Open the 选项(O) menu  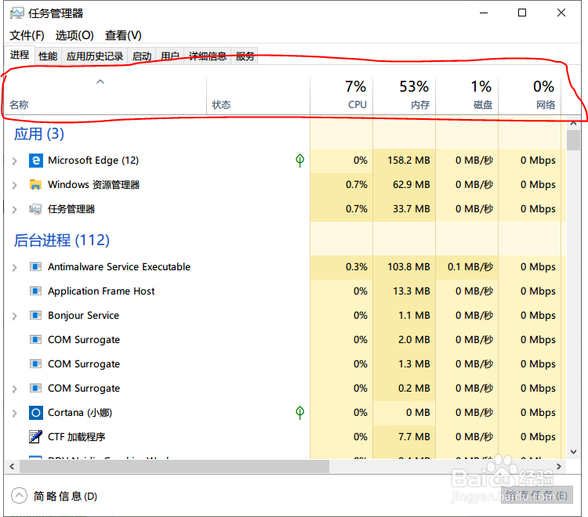[74, 35]
